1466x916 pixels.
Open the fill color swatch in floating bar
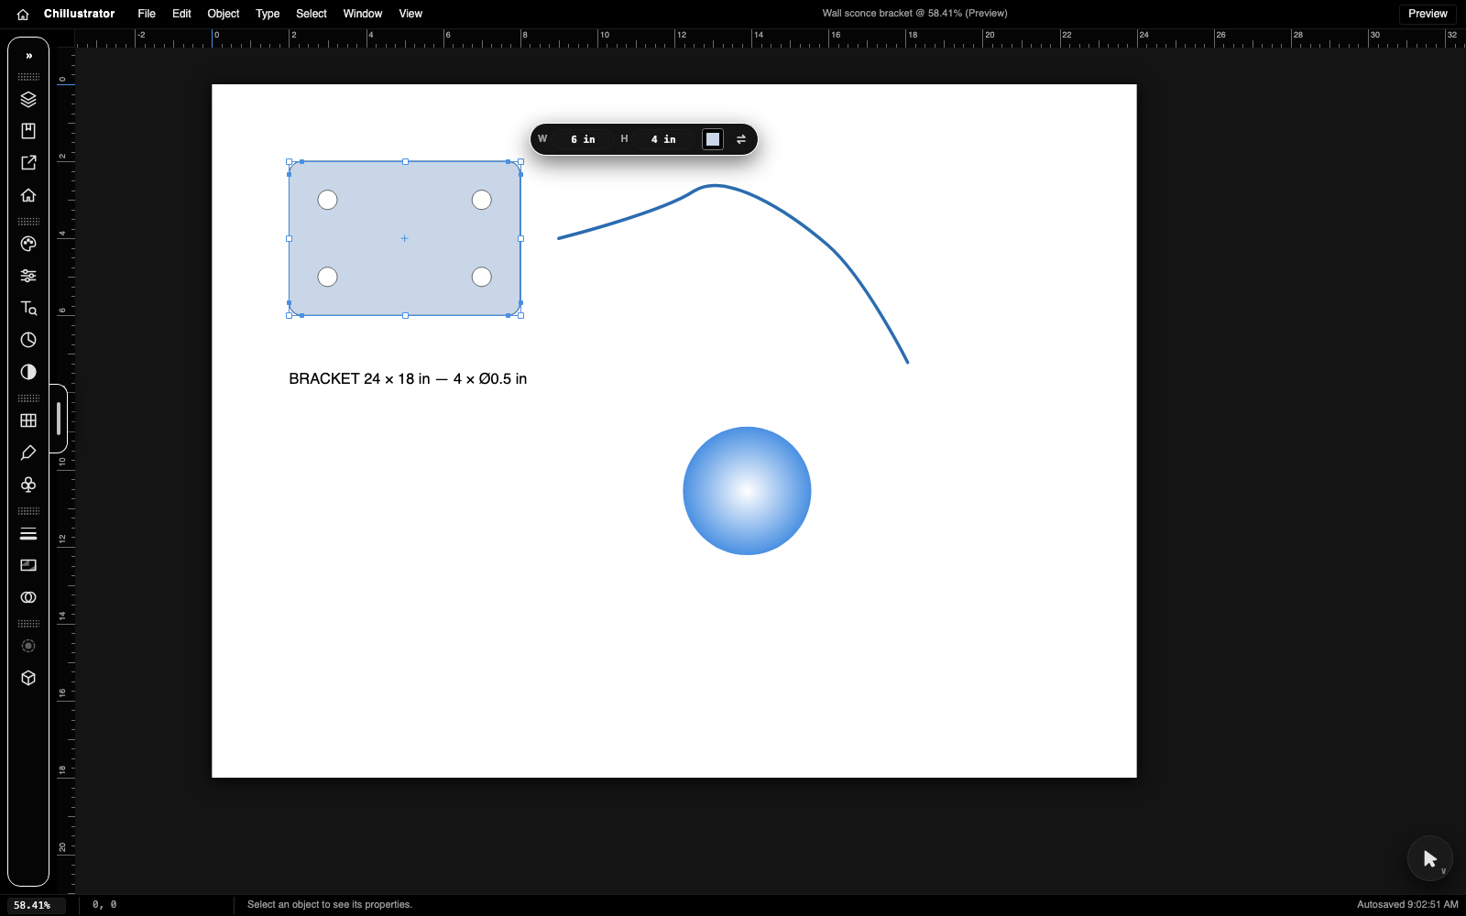(x=713, y=139)
